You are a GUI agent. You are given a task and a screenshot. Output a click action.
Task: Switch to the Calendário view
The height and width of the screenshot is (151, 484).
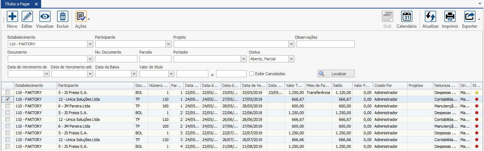pos(406,17)
